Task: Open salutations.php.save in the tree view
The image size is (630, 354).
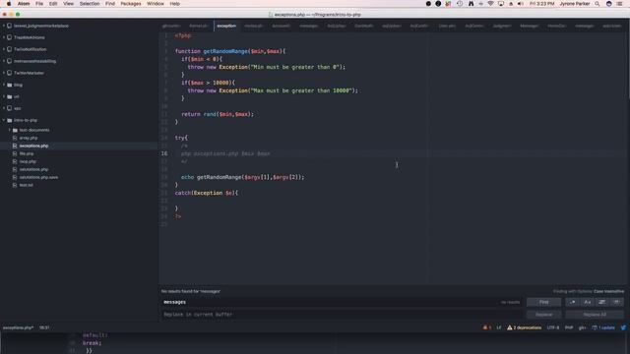Action: click(38, 177)
